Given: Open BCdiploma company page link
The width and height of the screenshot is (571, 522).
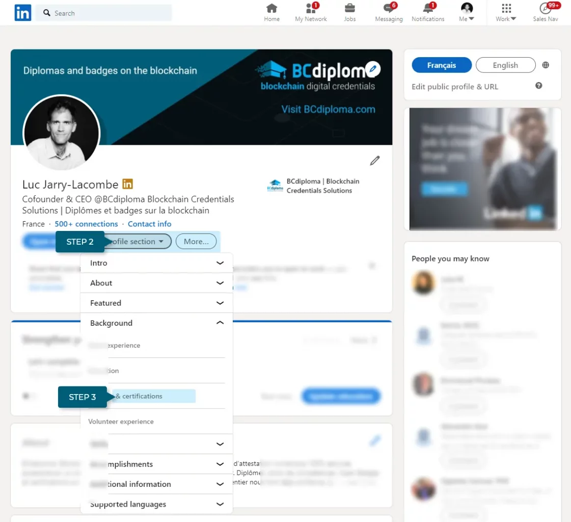Looking at the screenshot, I should [x=314, y=186].
